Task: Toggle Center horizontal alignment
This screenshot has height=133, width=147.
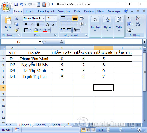Action: pos(69,24)
